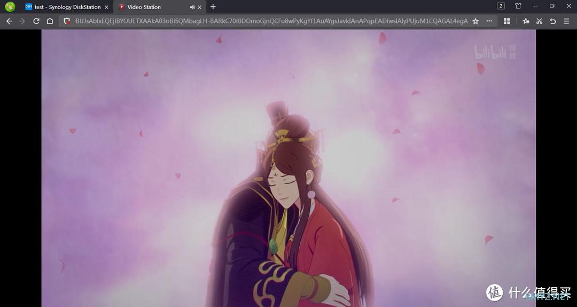
Task: Open the browser skin shirt icon
Action: (518, 6)
